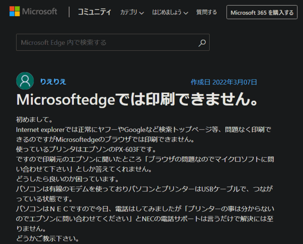Click the line どうしたら良いのか困っています。
Image resolution: width=303 pixels, height=244 pixels.
[67, 179]
